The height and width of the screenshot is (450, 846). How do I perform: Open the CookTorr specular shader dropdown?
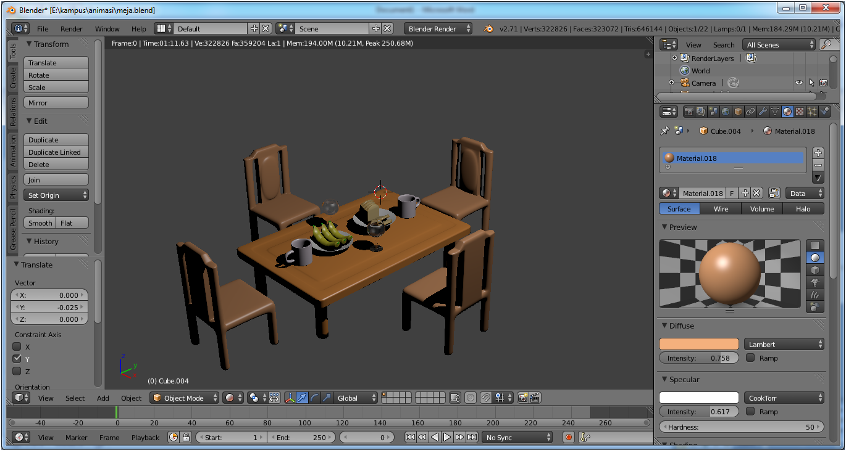(784, 398)
